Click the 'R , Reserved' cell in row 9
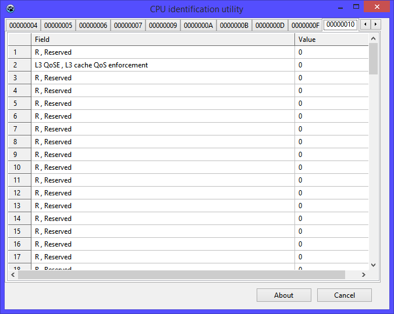Image resolution: width=394 pixels, height=314 pixels. (163, 155)
